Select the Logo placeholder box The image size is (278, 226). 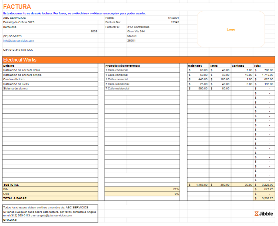tap(231, 30)
